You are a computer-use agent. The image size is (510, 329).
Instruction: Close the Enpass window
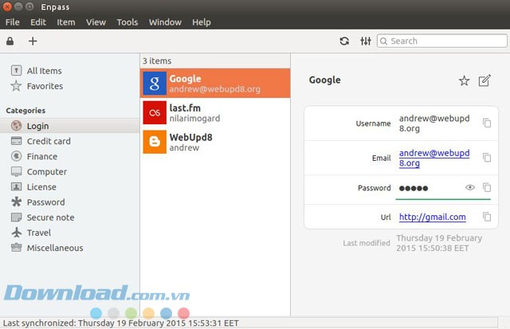pos(7,6)
